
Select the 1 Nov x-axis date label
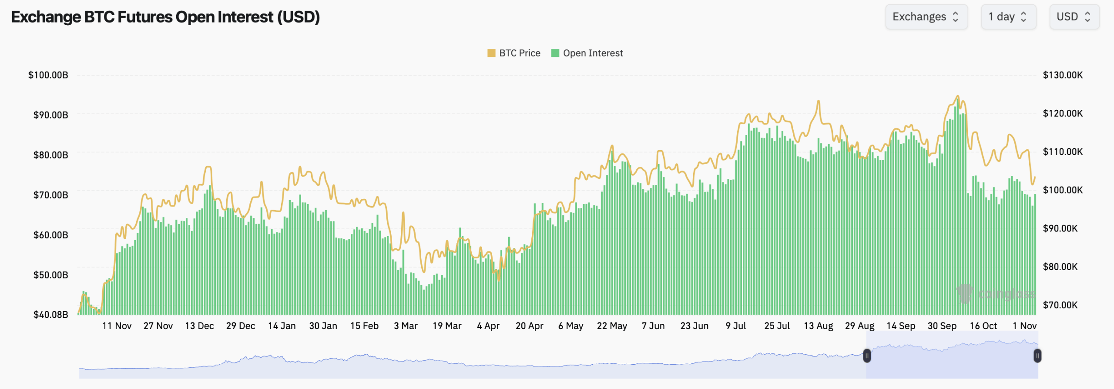point(1024,326)
